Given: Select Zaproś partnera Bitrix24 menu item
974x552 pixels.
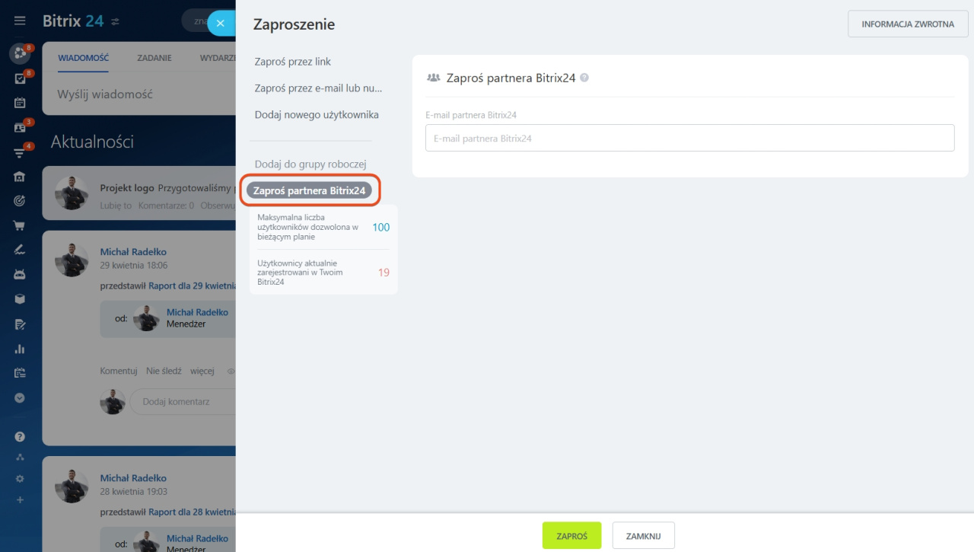Looking at the screenshot, I should click(x=309, y=190).
